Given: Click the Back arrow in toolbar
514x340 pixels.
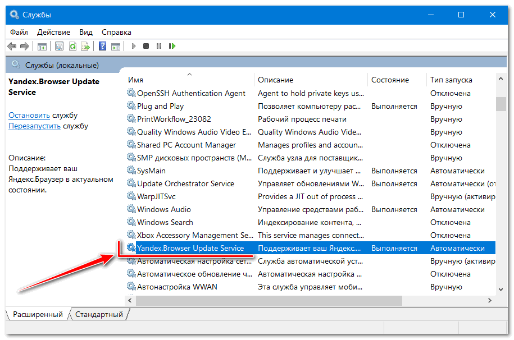Looking at the screenshot, I should tap(12, 46).
